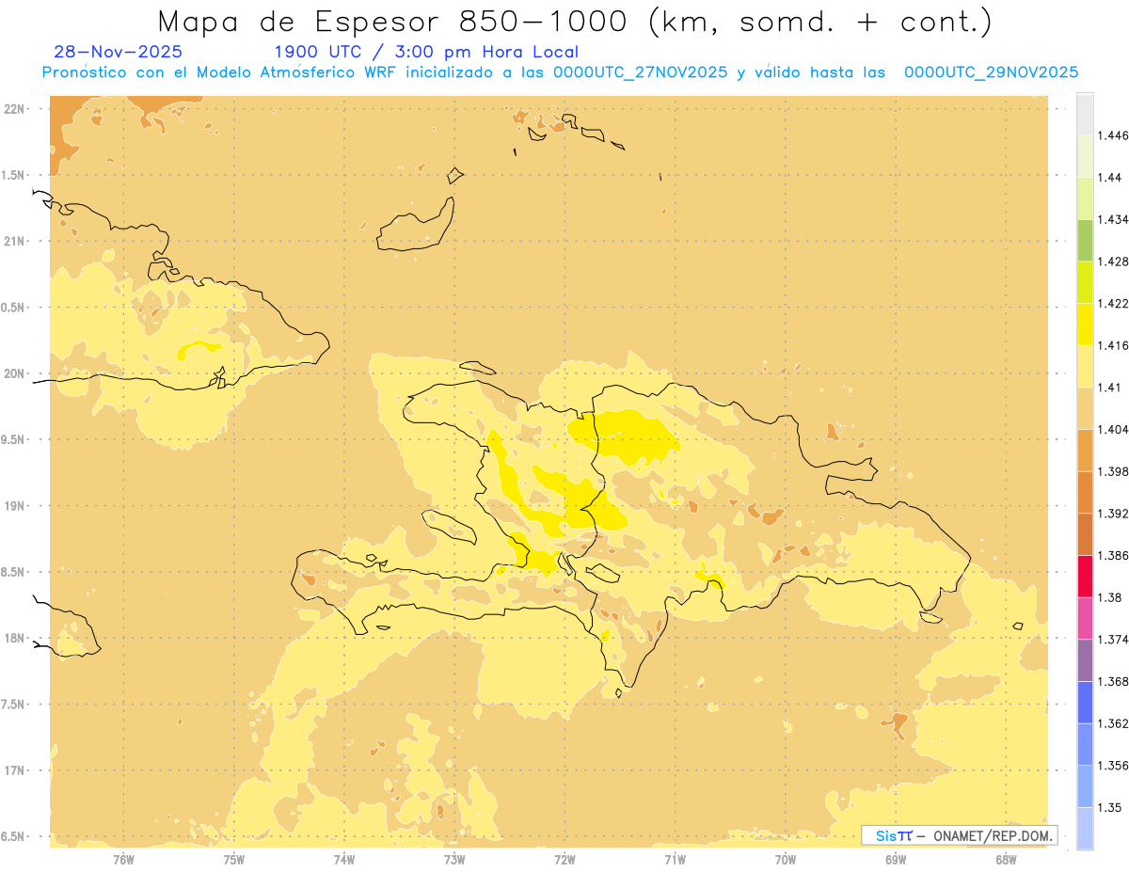Click the 18N latitude label
The image size is (1129, 872).
[14, 638]
